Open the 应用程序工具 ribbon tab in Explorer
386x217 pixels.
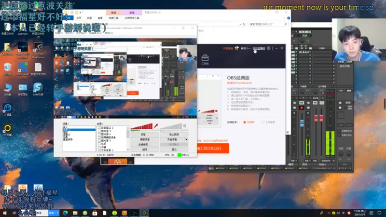132,18
